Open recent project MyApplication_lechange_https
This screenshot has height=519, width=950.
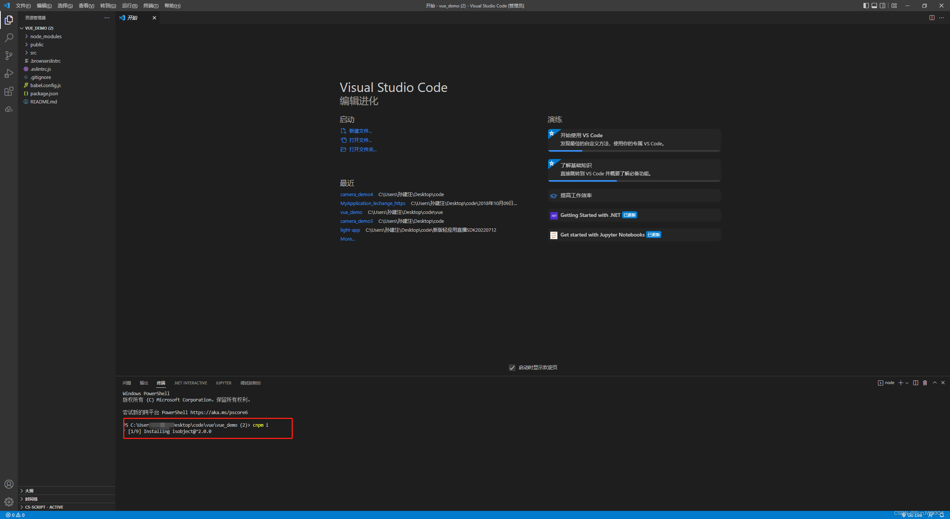[373, 203]
